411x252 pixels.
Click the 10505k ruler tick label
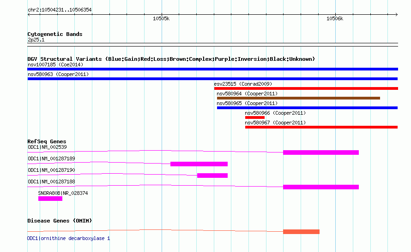161,18
